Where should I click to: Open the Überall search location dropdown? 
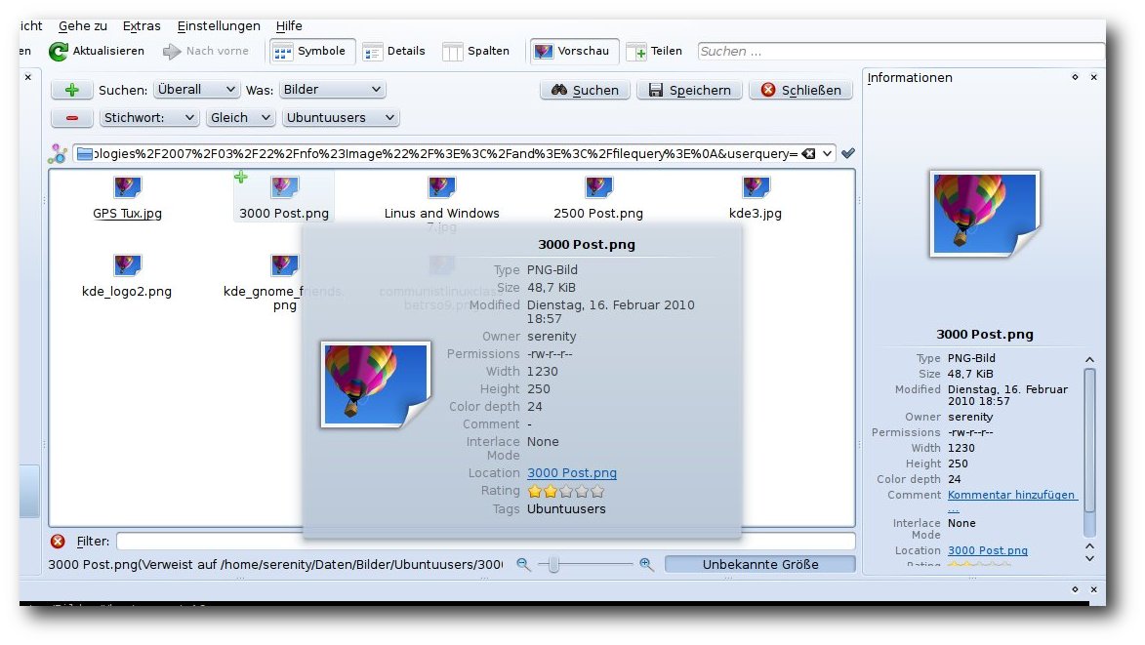click(x=195, y=90)
